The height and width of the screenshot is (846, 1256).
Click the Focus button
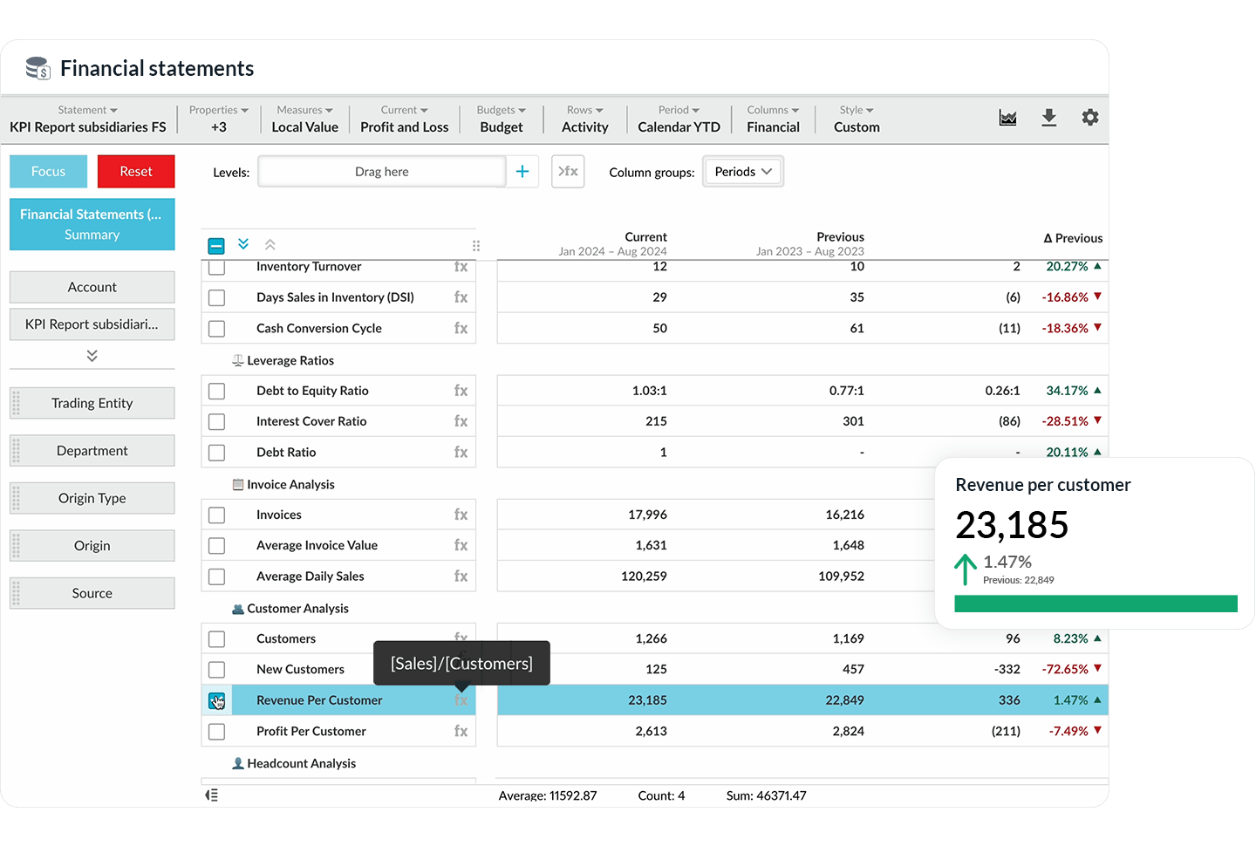[x=48, y=171]
